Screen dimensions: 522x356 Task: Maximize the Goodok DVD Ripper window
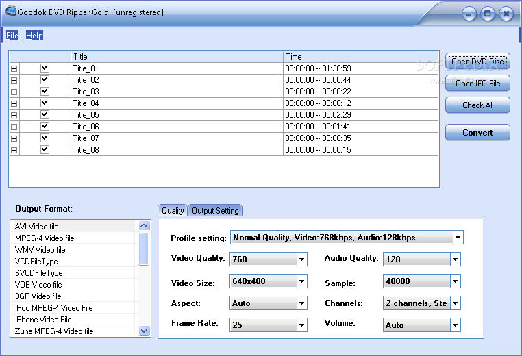tap(487, 14)
